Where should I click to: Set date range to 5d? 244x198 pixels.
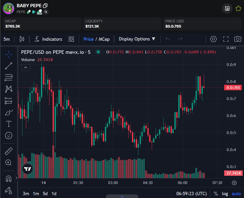45,194
